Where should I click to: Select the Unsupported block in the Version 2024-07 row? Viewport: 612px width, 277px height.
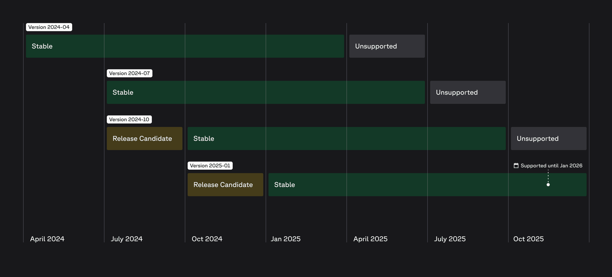pyautogui.click(x=468, y=92)
